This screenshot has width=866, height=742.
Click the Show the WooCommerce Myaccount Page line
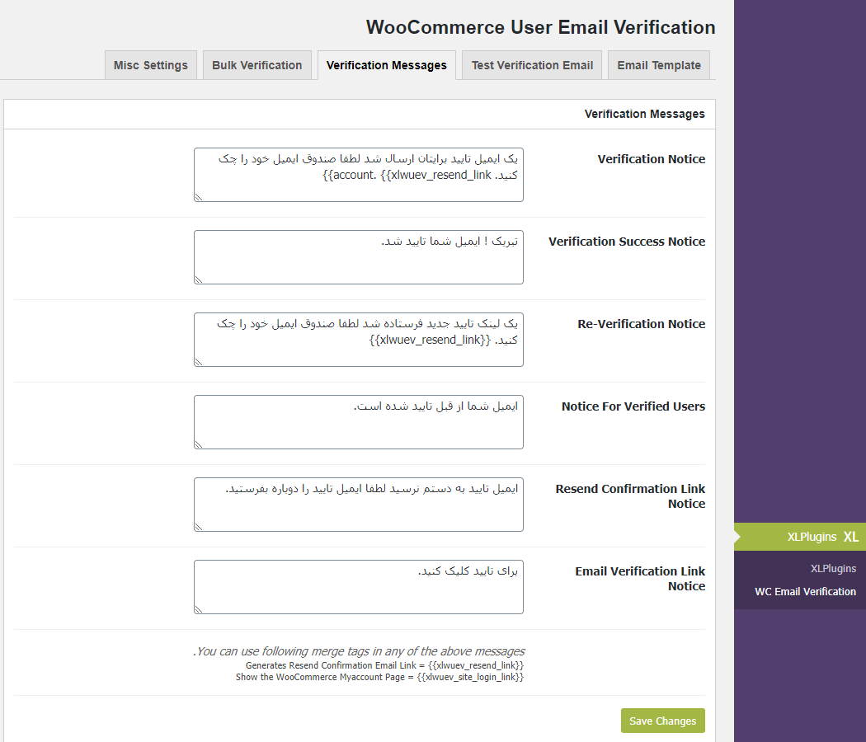click(379, 677)
